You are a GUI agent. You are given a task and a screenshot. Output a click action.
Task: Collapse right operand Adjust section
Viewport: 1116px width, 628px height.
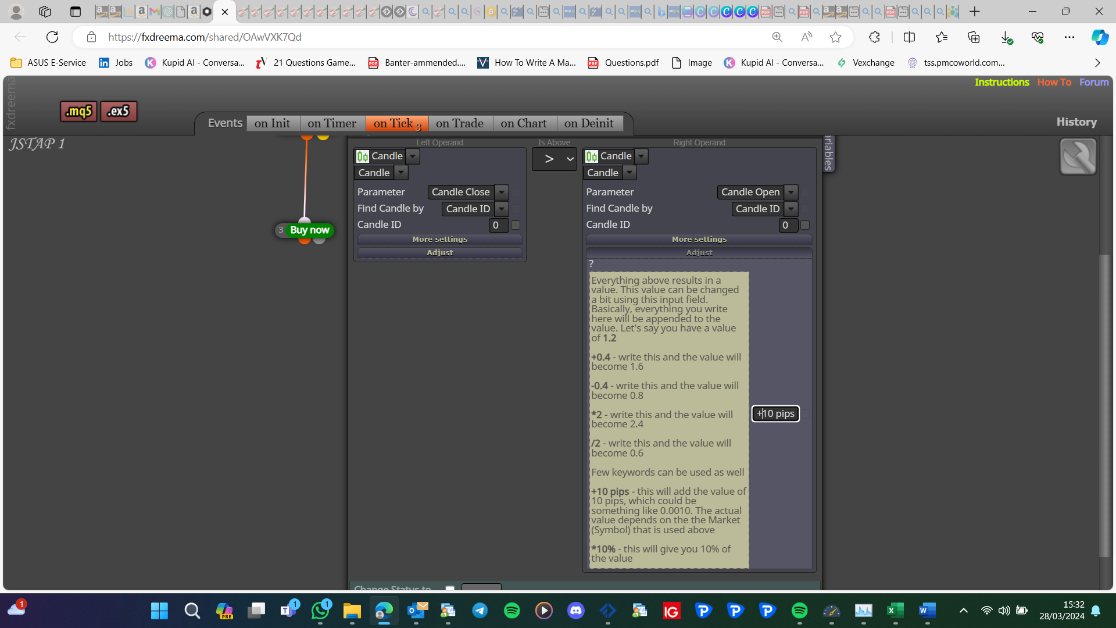(699, 252)
